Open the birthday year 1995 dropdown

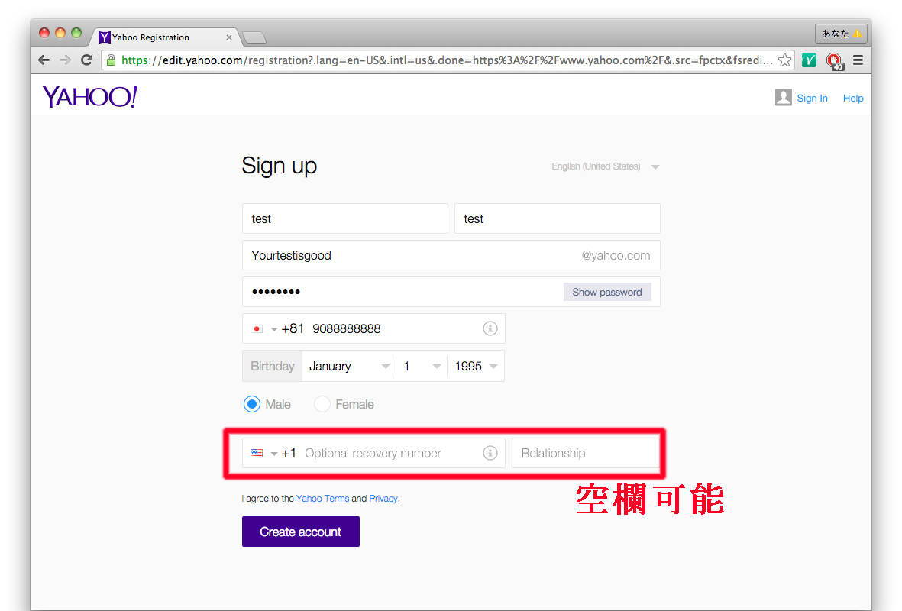point(476,366)
